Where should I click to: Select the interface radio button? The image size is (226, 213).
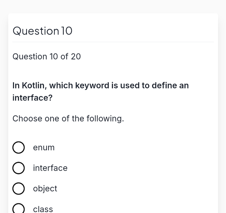(19, 168)
